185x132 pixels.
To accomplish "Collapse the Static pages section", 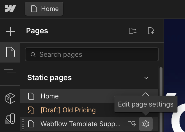I will click(146, 78).
